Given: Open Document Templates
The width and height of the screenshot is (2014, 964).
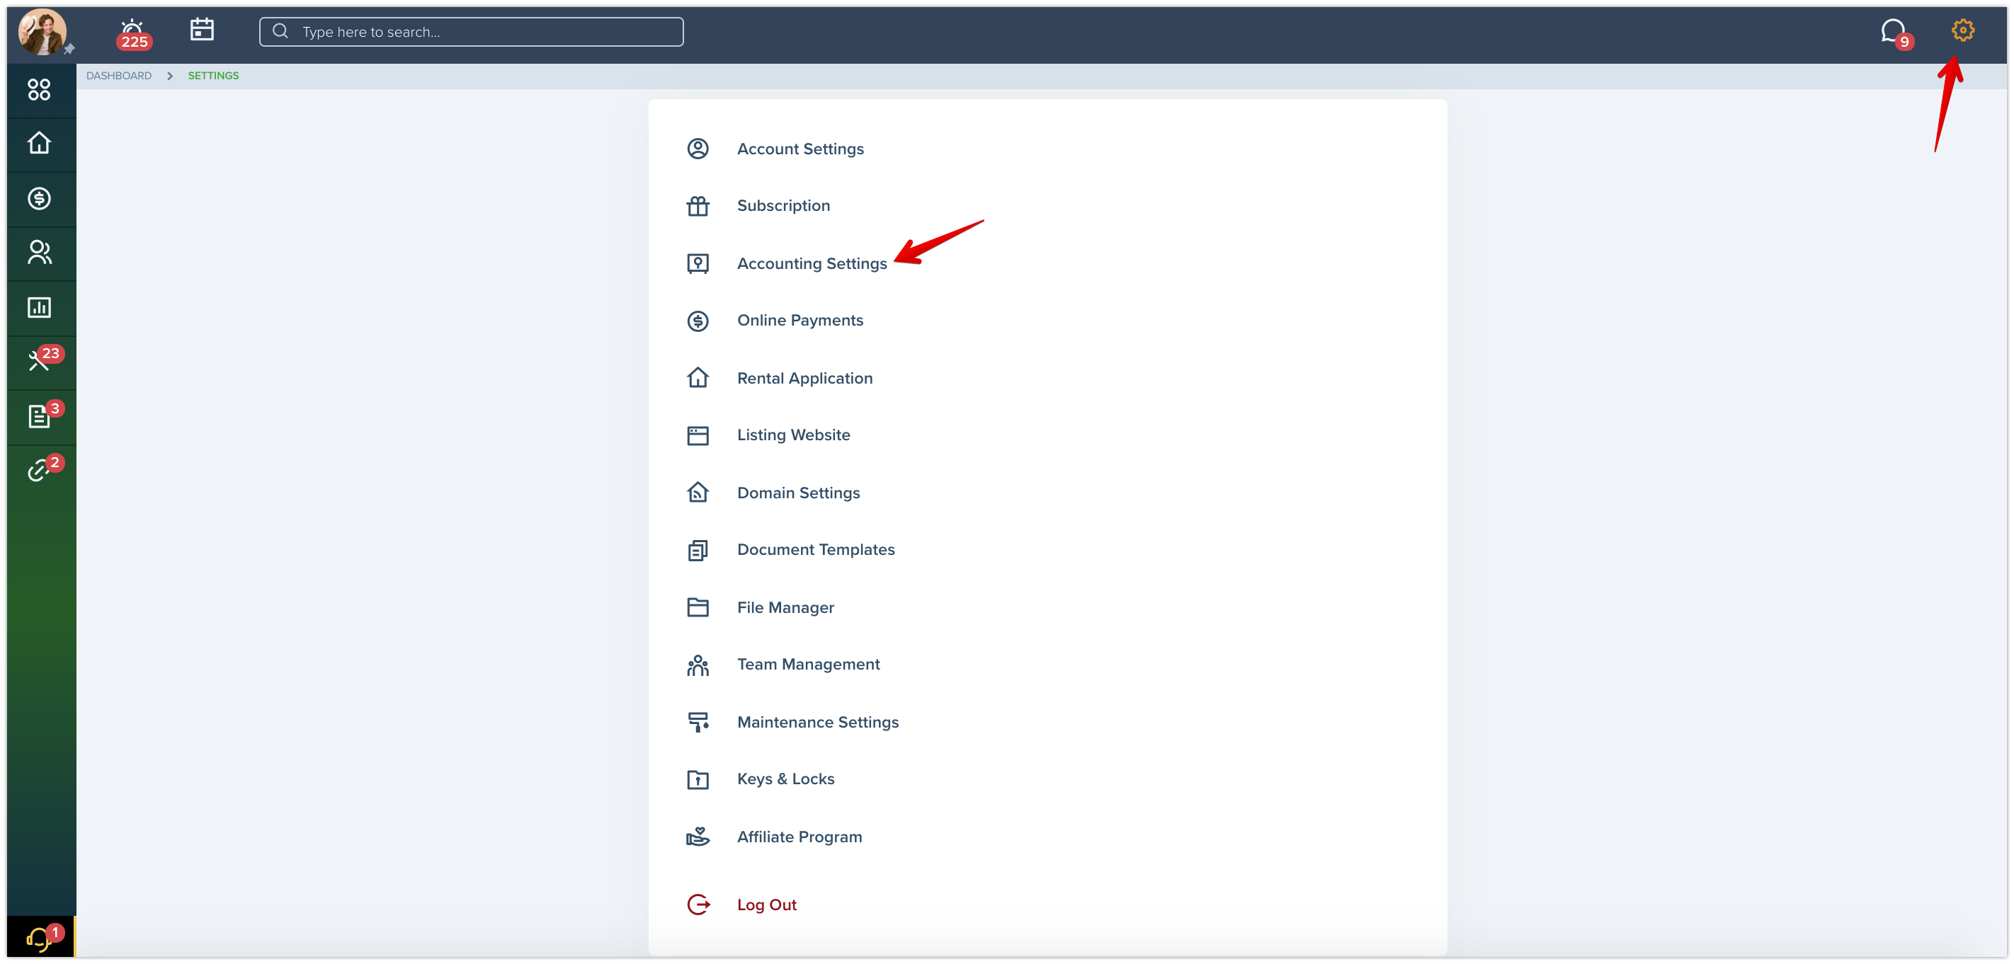Looking at the screenshot, I should pyautogui.click(x=816, y=550).
